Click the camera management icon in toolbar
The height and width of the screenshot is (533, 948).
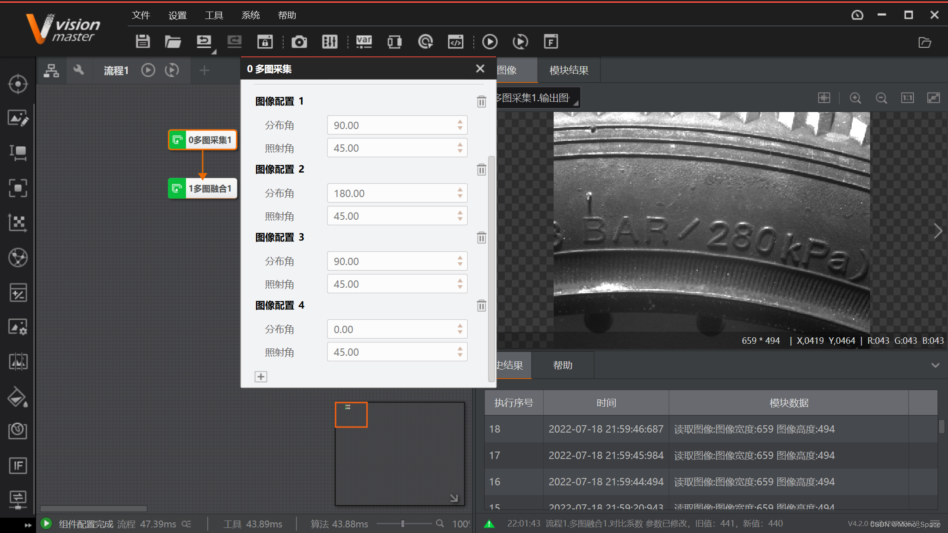click(x=299, y=42)
